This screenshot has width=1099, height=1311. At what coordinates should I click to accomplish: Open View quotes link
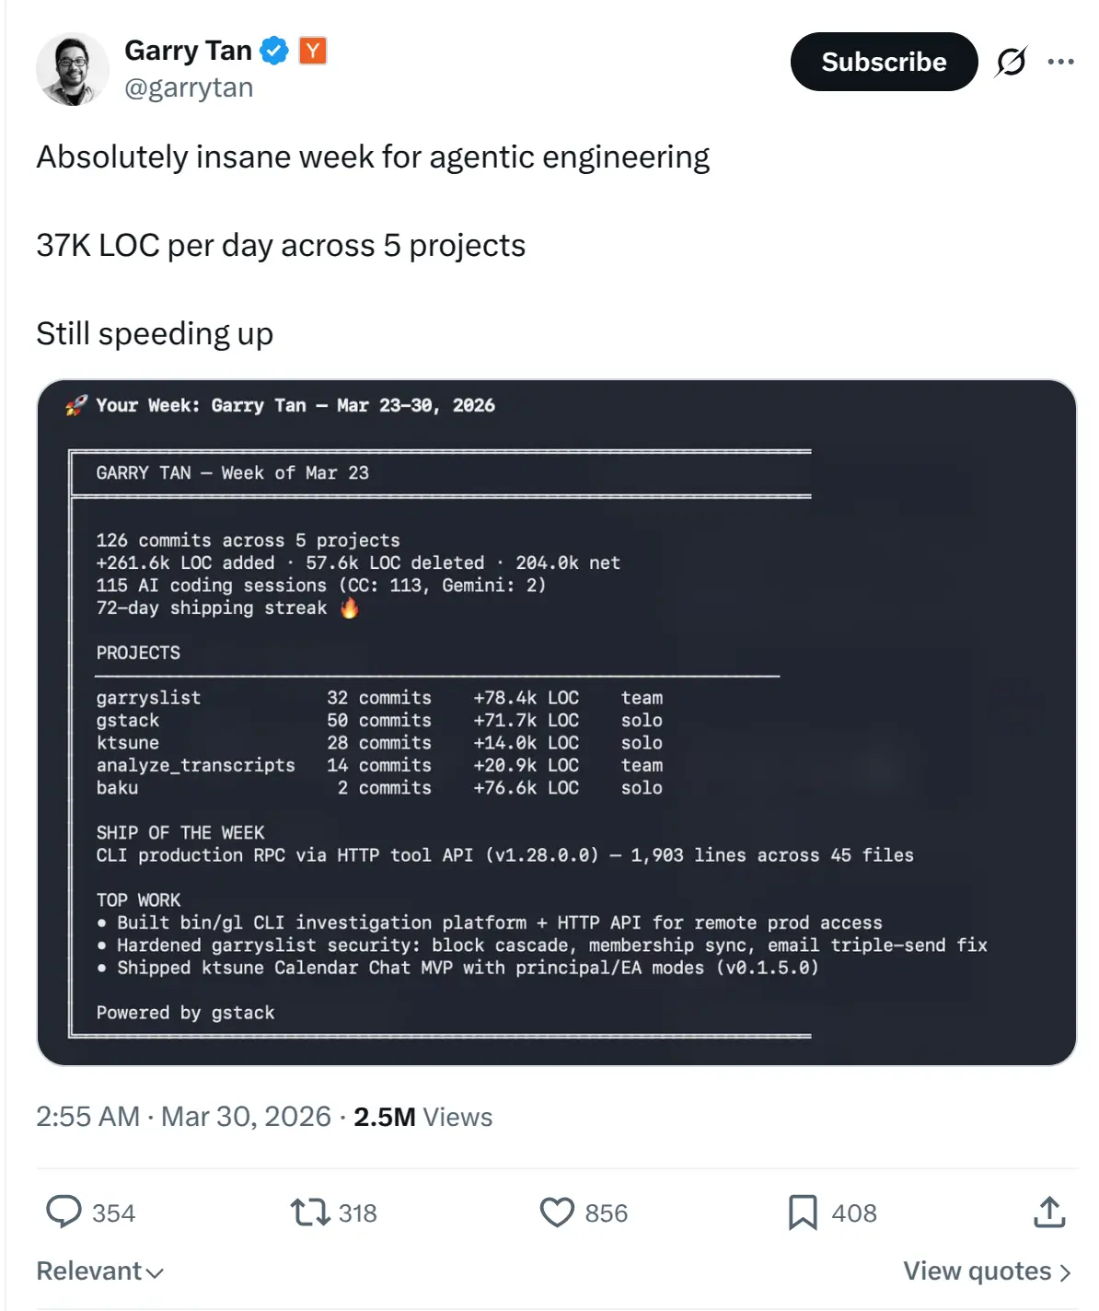(977, 1270)
